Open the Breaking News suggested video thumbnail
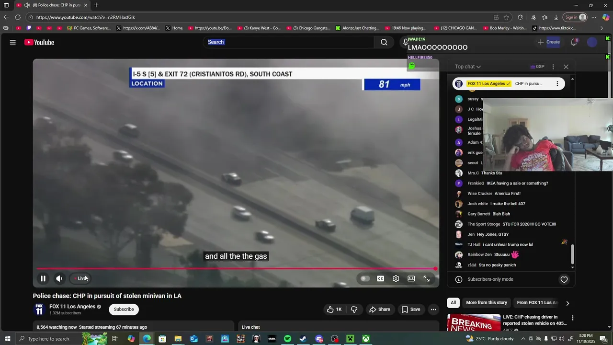The height and width of the screenshot is (345, 613). pyautogui.click(x=474, y=322)
